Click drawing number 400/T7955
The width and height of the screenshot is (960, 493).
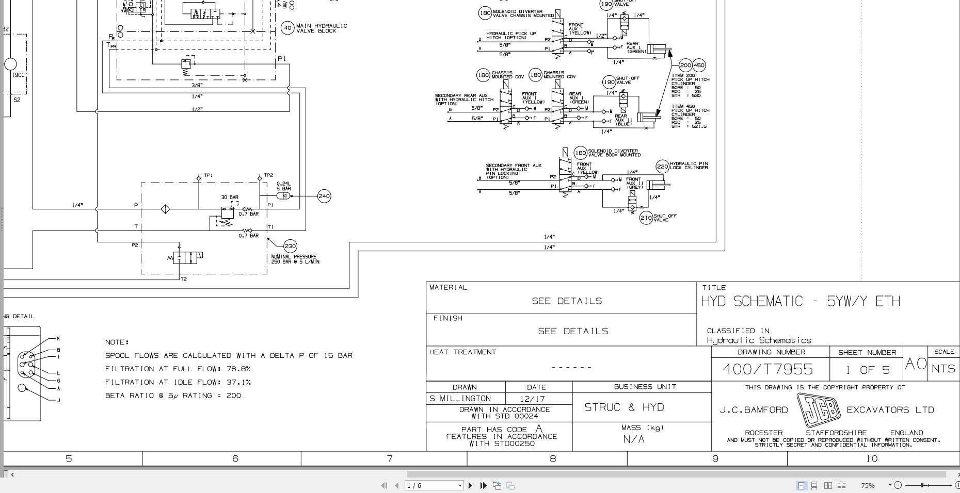(x=767, y=369)
